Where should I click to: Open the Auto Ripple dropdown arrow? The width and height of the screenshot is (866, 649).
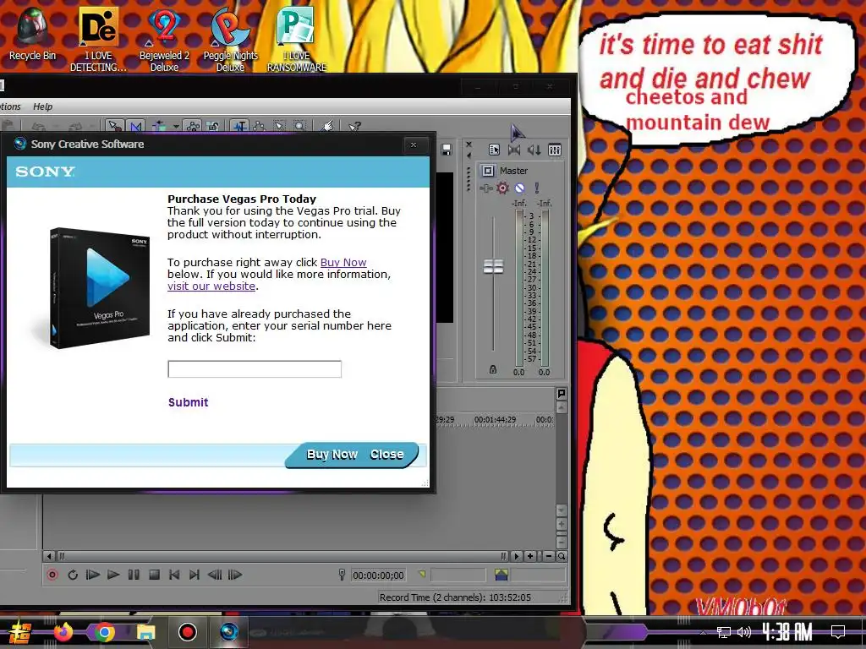pyautogui.click(x=176, y=127)
